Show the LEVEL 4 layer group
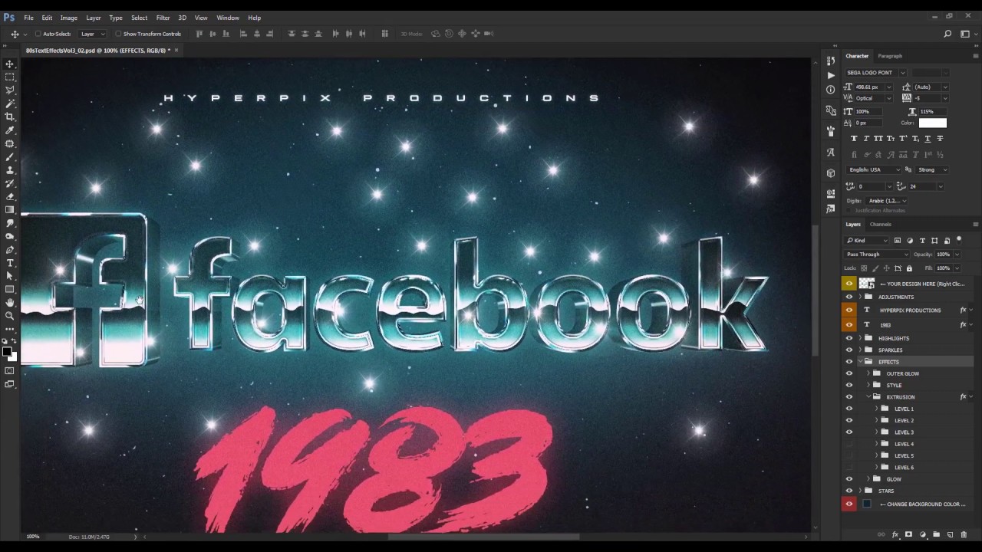 tap(849, 444)
